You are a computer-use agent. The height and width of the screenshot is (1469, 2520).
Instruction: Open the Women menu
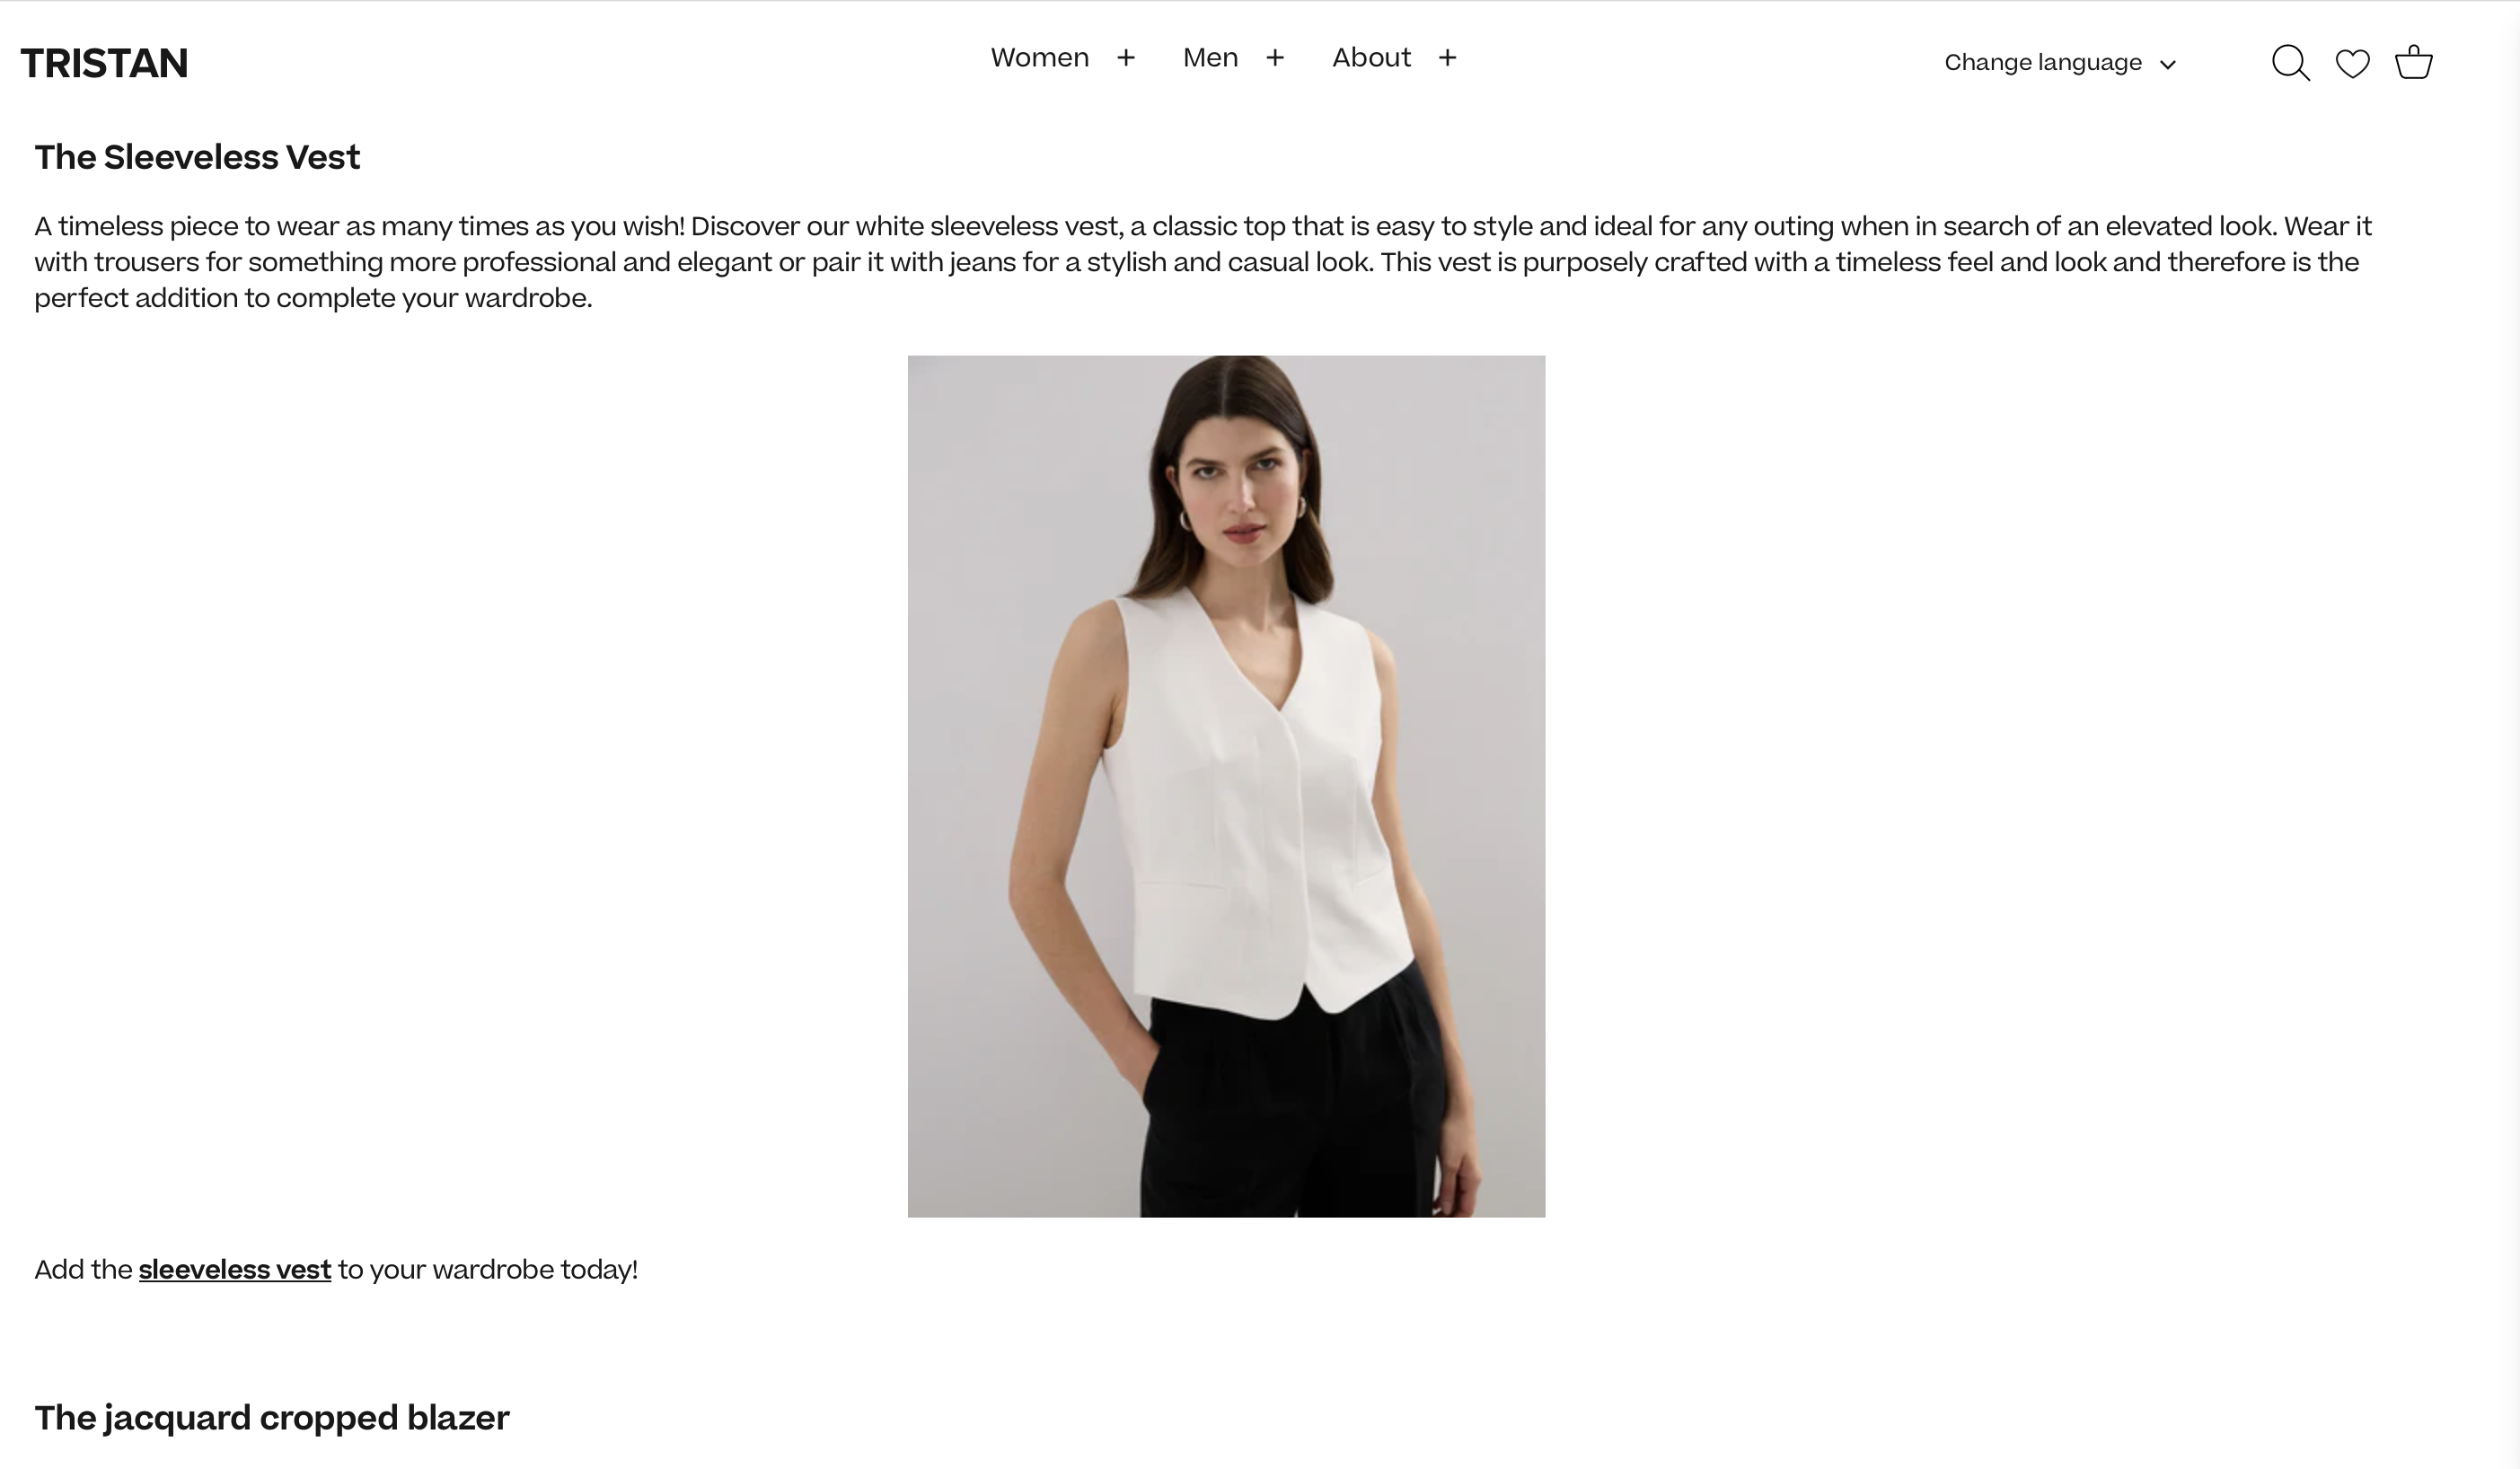pyautogui.click(x=1039, y=57)
